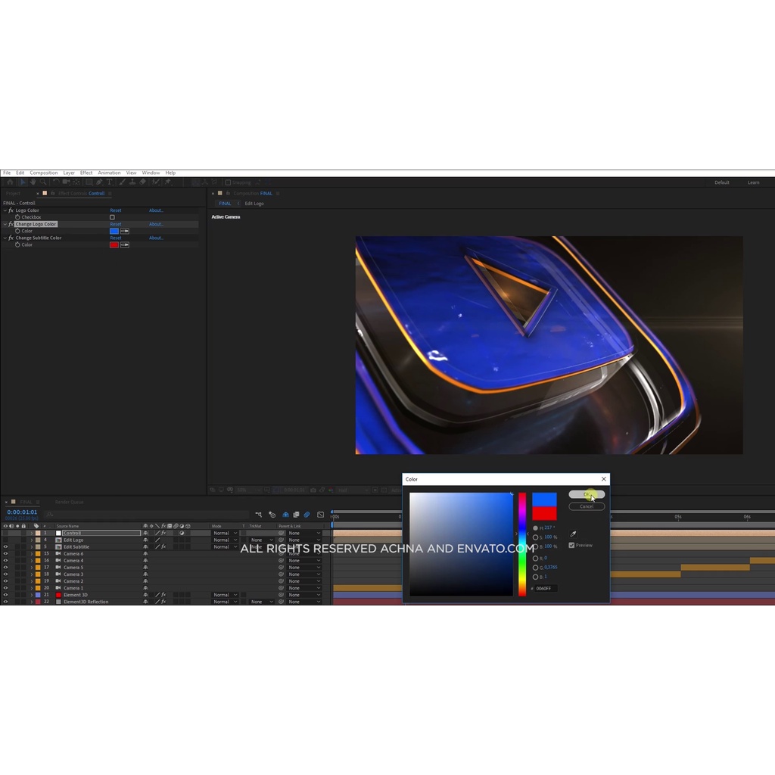Screen dimensions: 775x775
Task: Select the Zoom tool in toolbar
Action: coord(43,182)
